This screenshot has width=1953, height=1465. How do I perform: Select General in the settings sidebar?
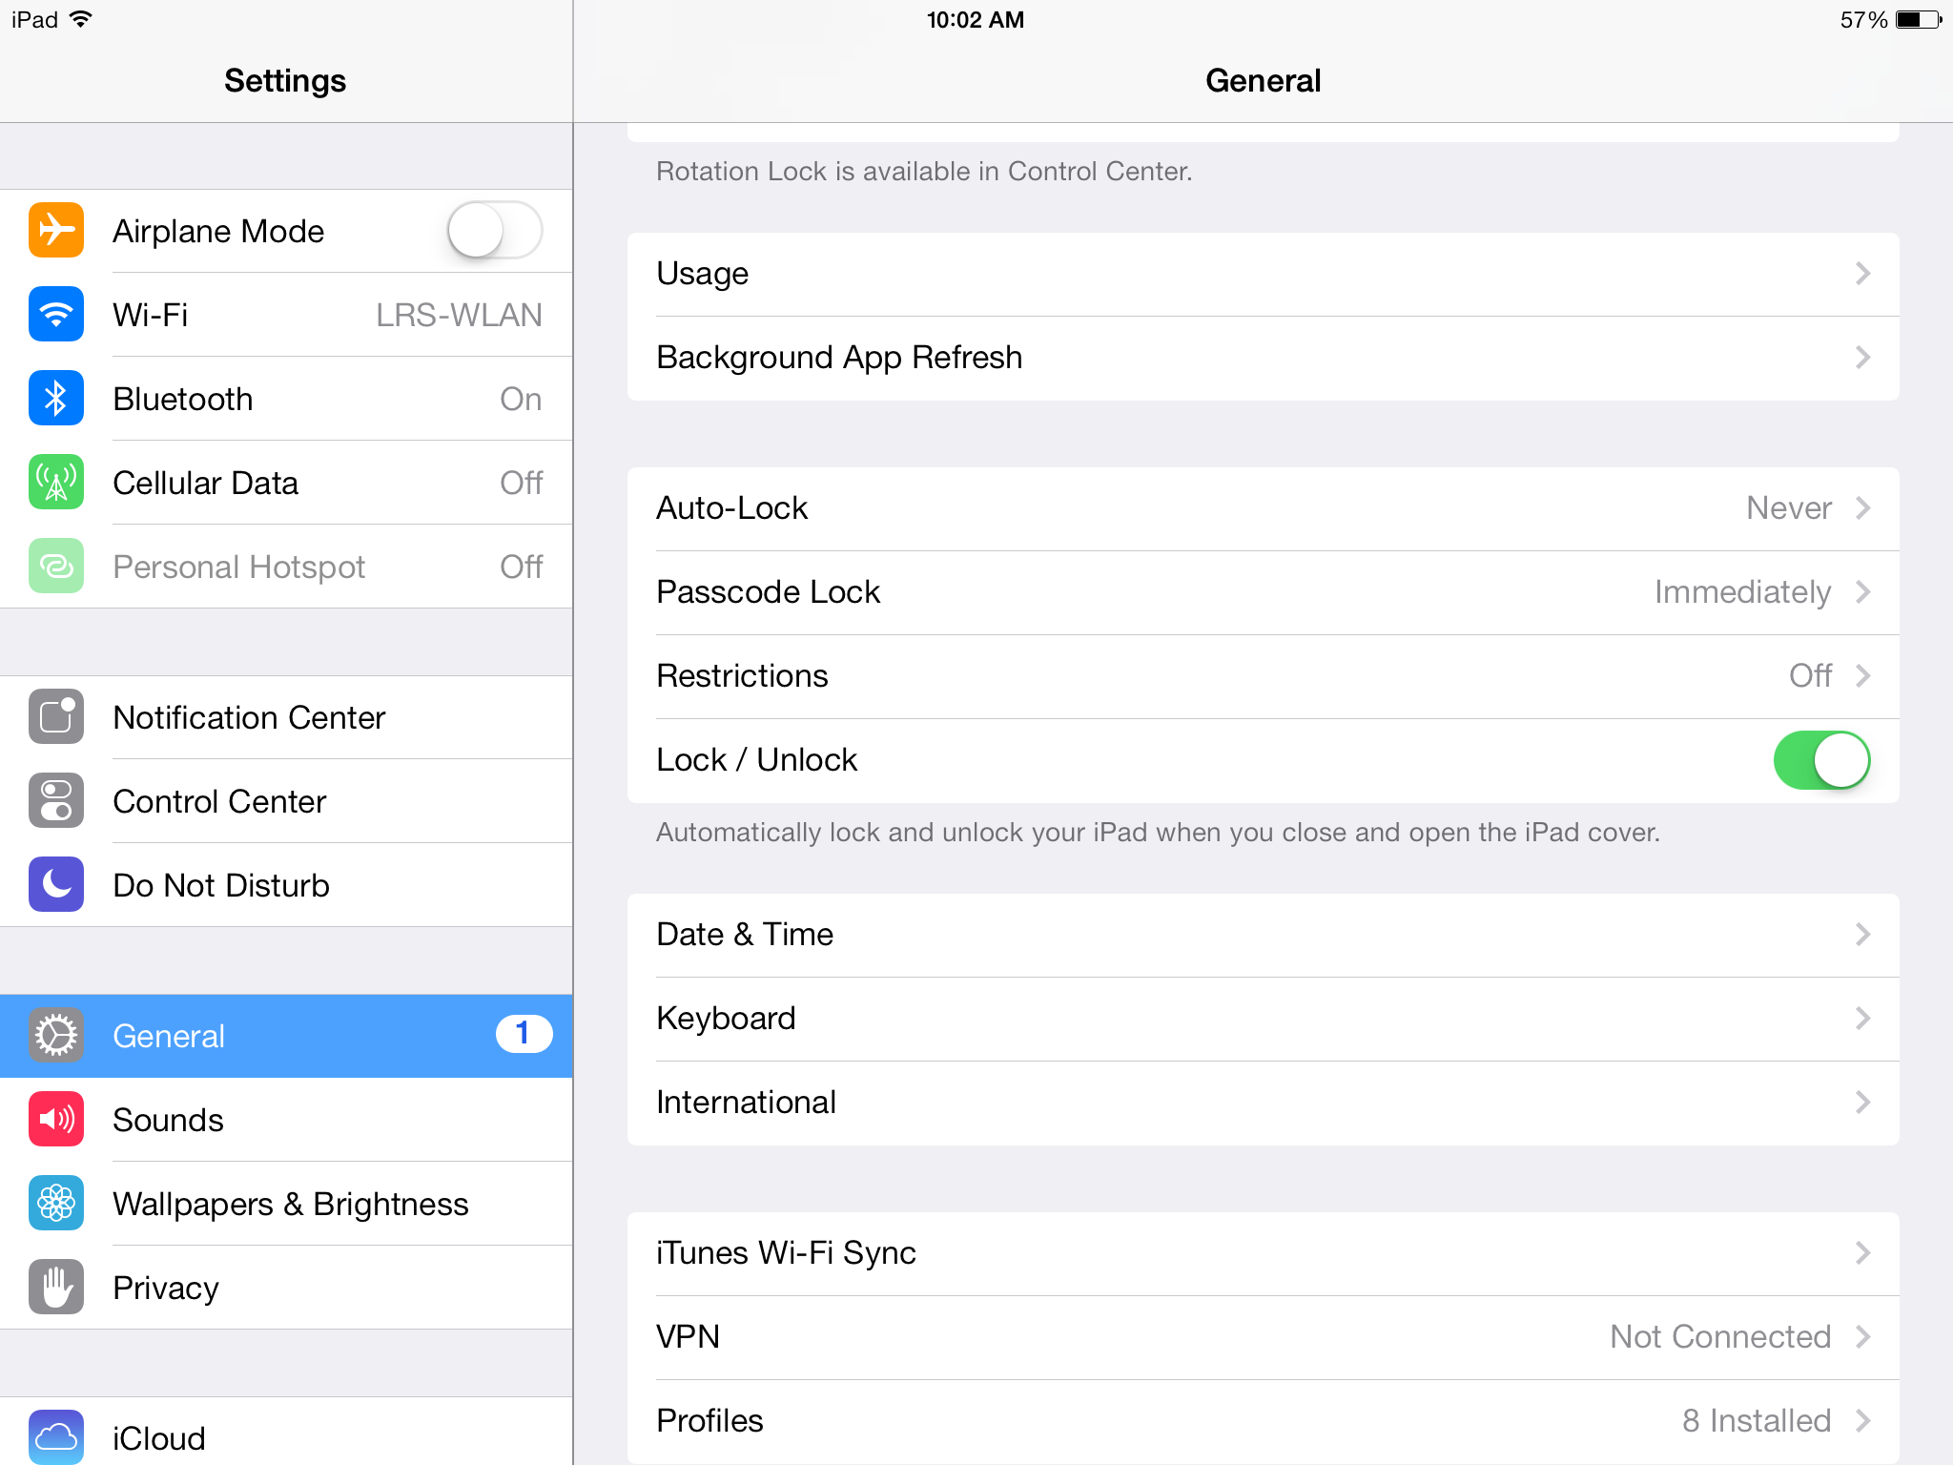point(286,1036)
